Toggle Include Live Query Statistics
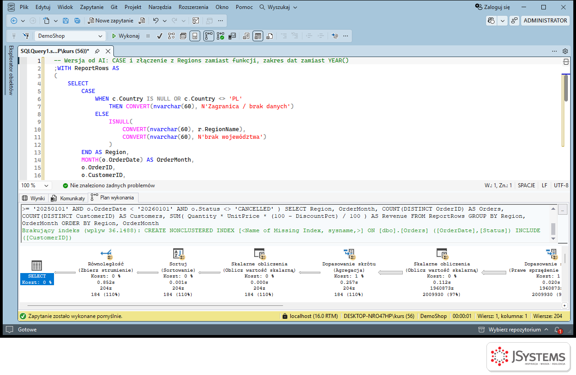The image size is (576, 375). [x=220, y=36]
